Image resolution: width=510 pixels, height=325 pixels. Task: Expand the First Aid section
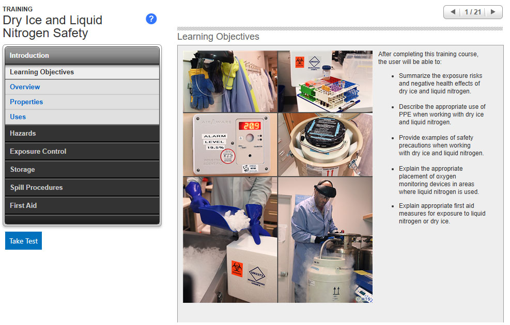pyautogui.click(x=82, y=205)
